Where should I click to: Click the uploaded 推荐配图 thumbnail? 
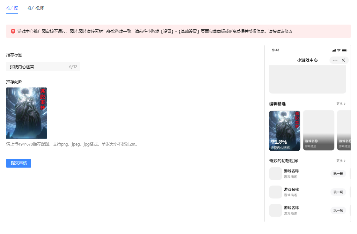(x=26, y=113)
